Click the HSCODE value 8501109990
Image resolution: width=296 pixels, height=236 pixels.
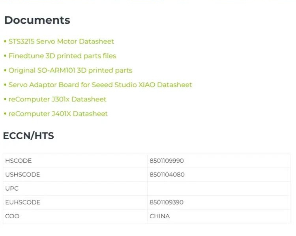click(167, 161)
